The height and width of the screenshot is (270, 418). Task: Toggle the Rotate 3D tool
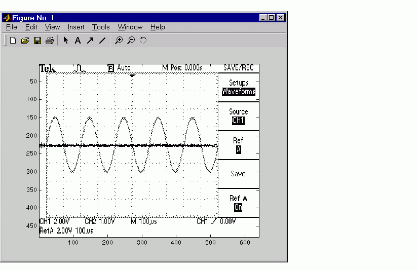143,41
